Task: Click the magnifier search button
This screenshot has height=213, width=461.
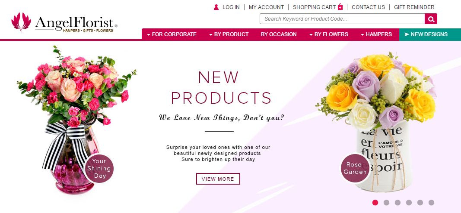Action: coord(431,19)
